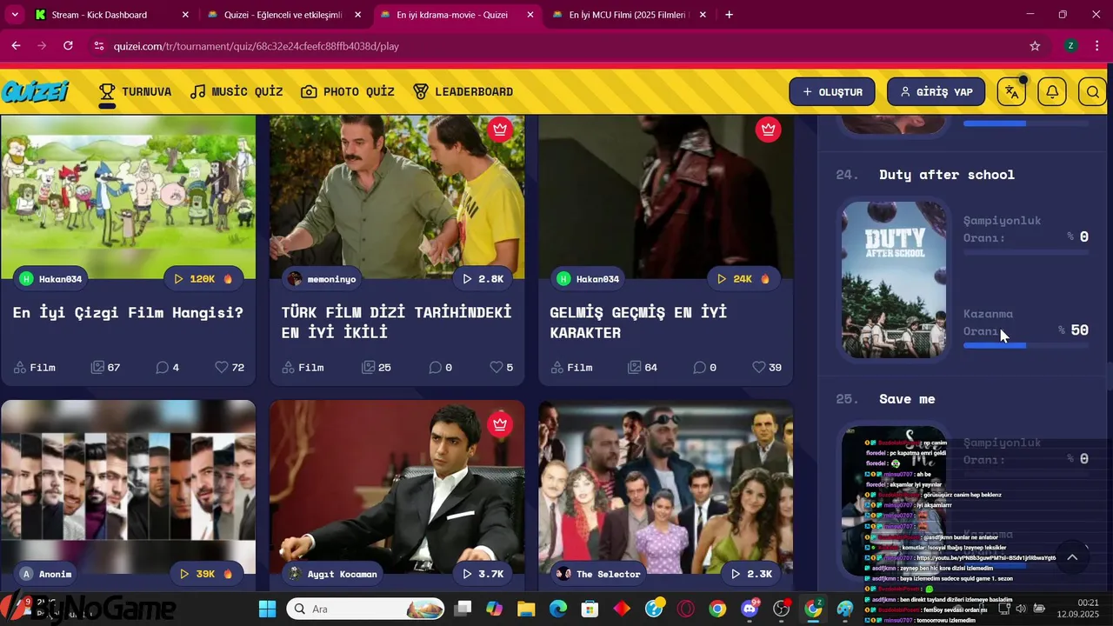This screenshot has height=626, width=1113.
Task: Click Film category on Türk Film Dizi card
Action: tap(303, 368)
